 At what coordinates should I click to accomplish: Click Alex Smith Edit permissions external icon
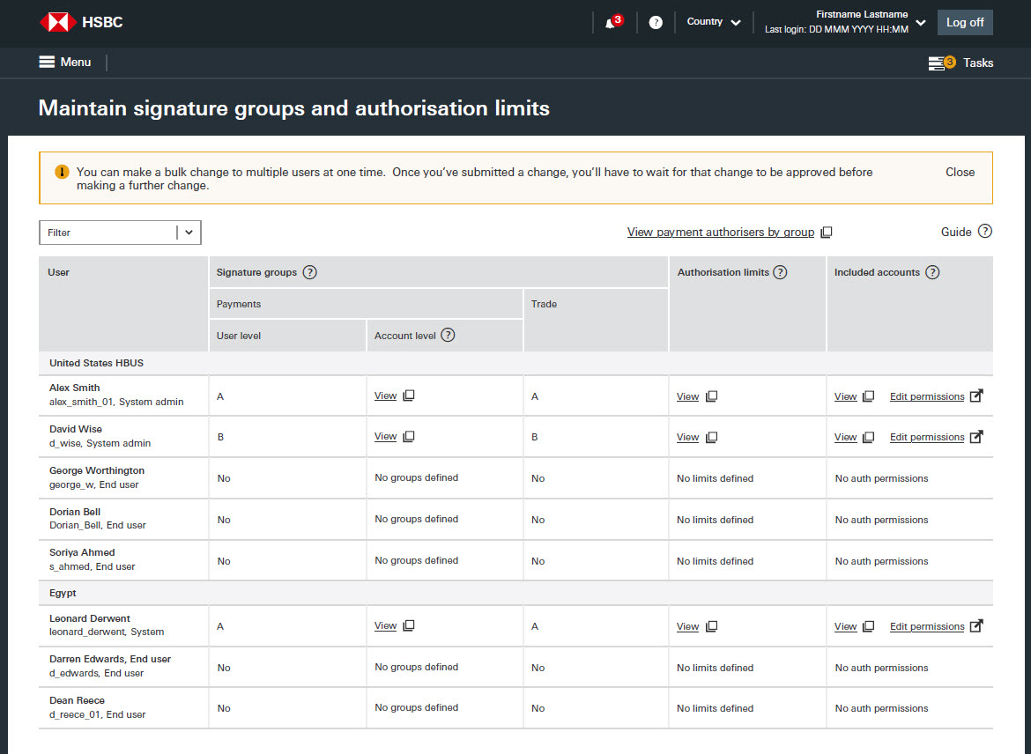[x=976, y=395]
